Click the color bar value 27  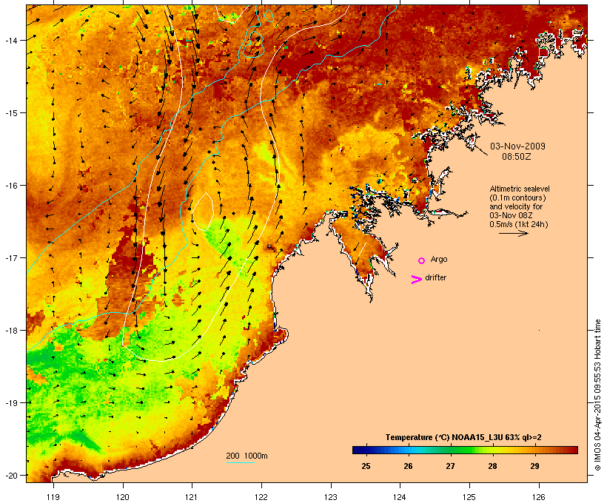[x=450, y=466]
